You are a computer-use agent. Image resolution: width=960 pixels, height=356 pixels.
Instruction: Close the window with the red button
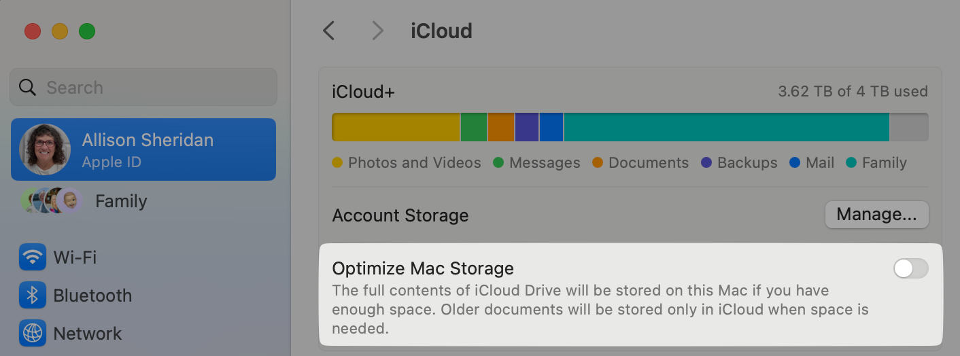pyautogui.click(x=33, y=31)
